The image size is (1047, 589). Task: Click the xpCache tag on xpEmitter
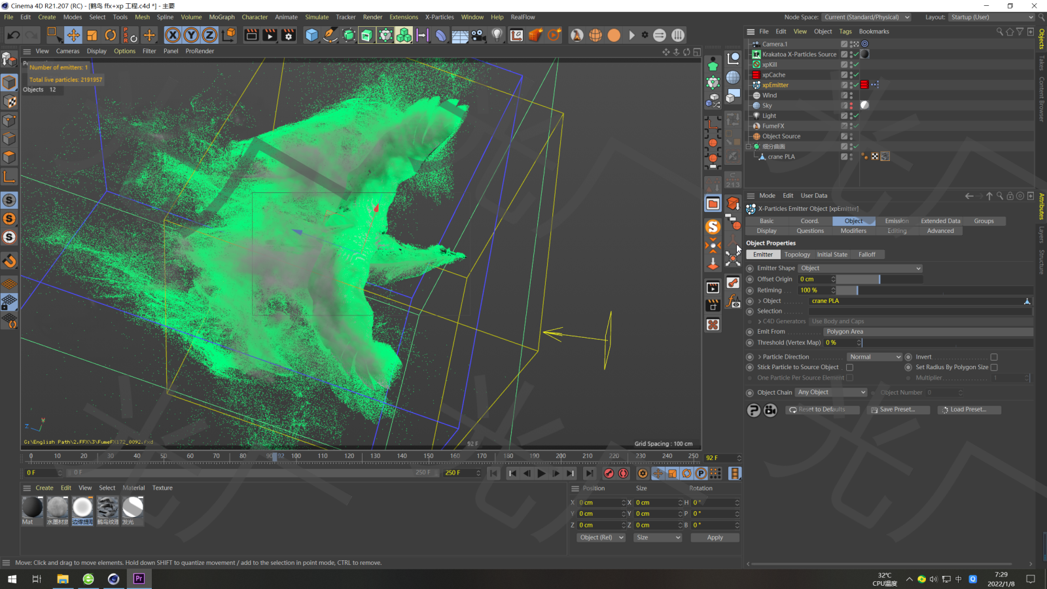coord(864,84)
